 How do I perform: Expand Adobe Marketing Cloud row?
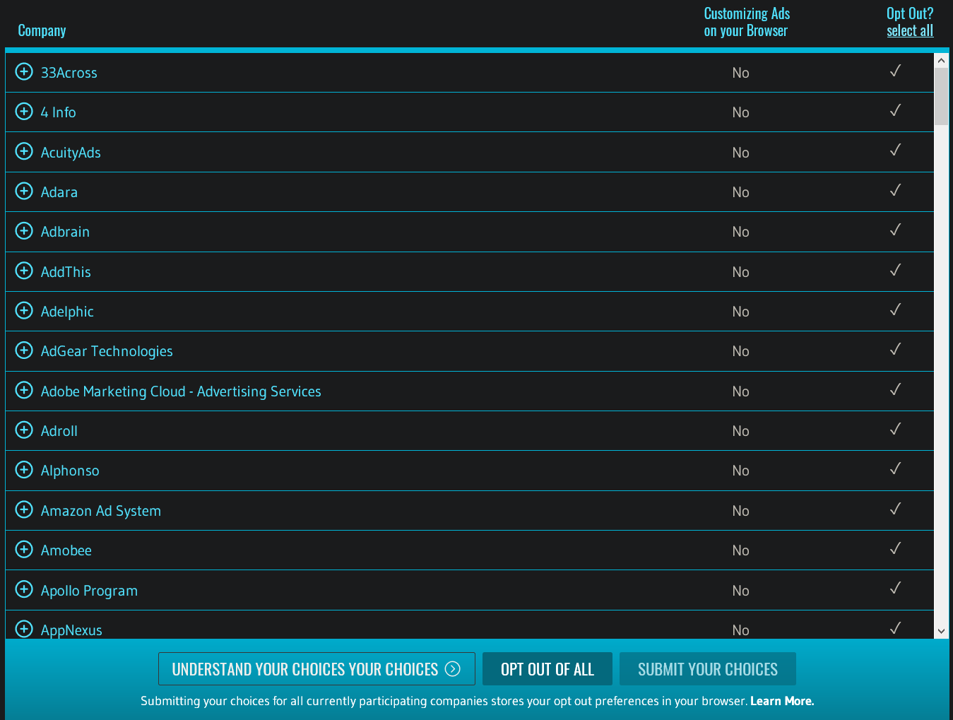(24, 391)
